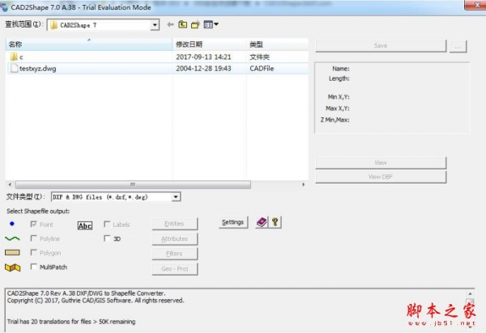Click the Abc labels icon
Screen dimensions: 486x333
pyautogui.click(x=84, y=226)
